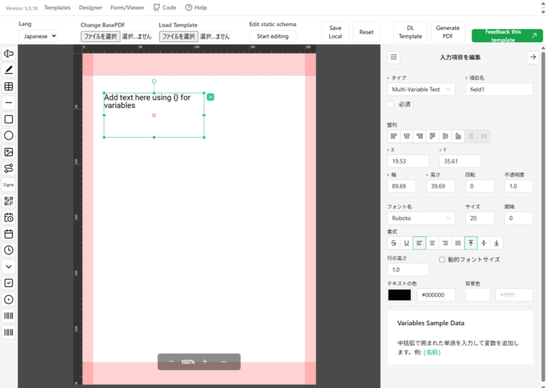Toggle the 動的フォントサイズ checkbox
The height and width of the screenshot is (388, 546).
[x=442, y=260]
